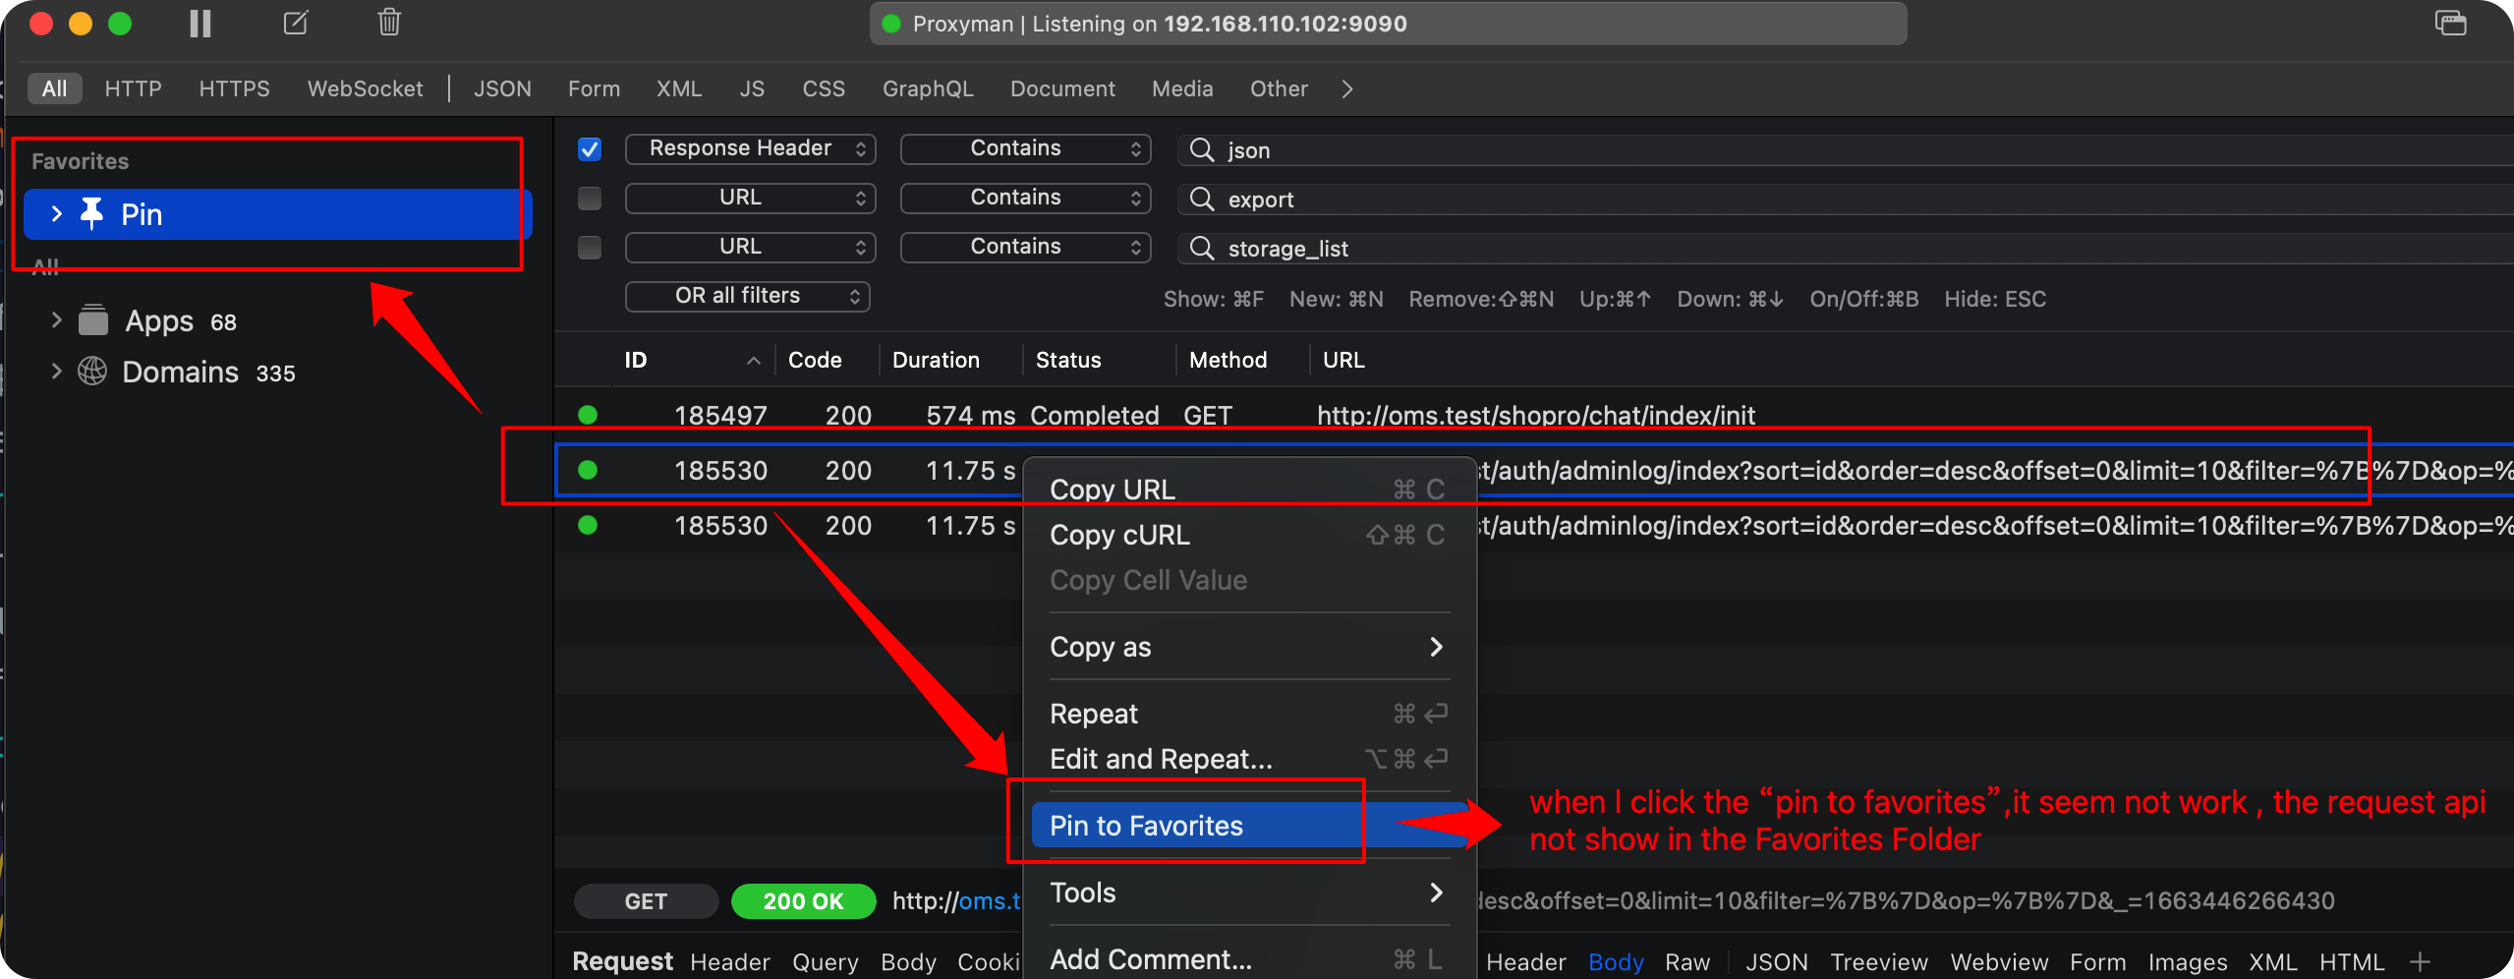Expand the Apps tree node
Image resolution: width=2514 pixels, height=979 pixels.
tap(56, 319)
